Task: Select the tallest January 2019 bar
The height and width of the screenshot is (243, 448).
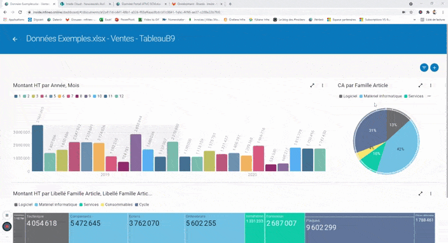Action: tap(38, 148)
